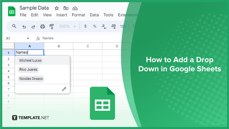Image resolution: width=229 pixels, height=129 pixels.
Task: Undo the last action
Action: (x=24, y=27)
